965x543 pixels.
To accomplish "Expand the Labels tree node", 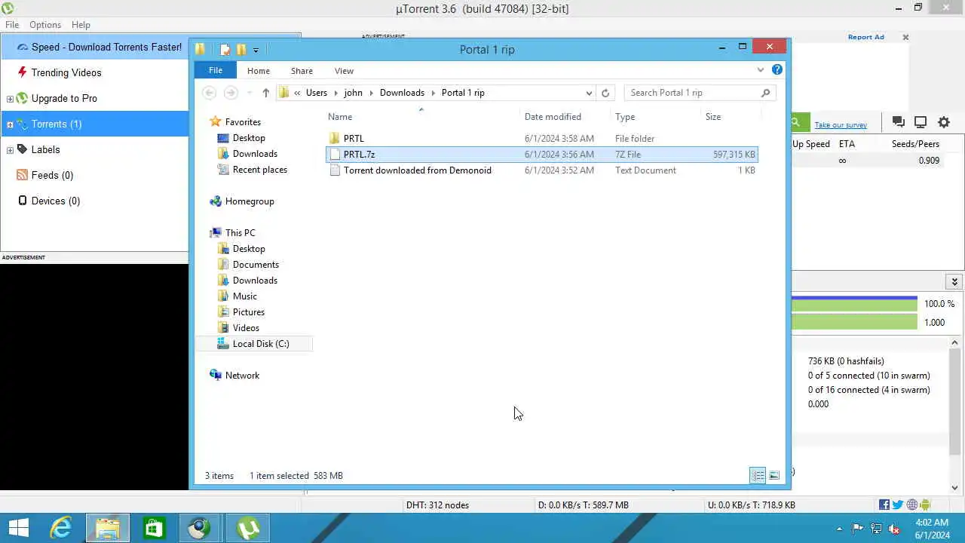I will click(x=10, y=150).
